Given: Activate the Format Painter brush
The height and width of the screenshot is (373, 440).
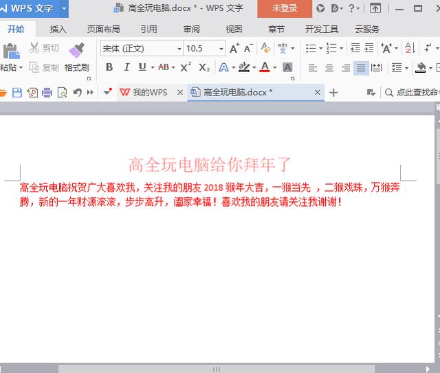Looking at the screenshot, I should pyautogui.click(x=76, y=50).
